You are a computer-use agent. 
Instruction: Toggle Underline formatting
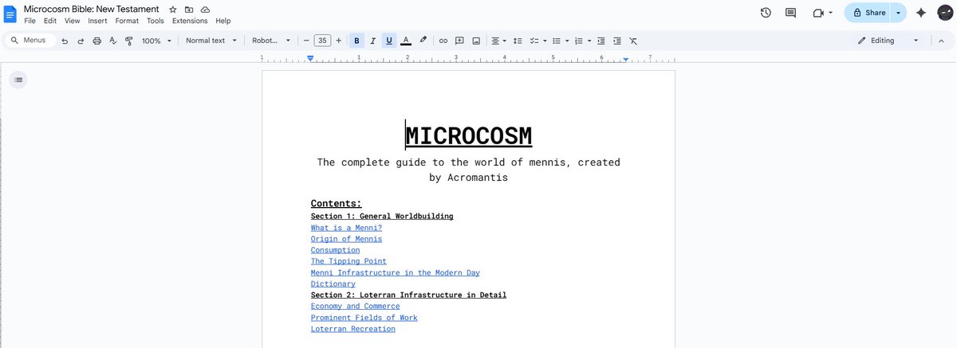389,41
